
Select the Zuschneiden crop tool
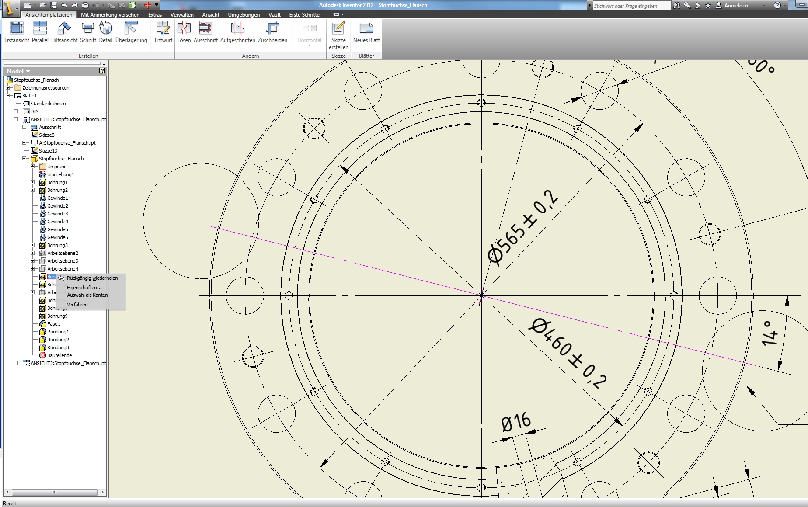click(272, 32)
